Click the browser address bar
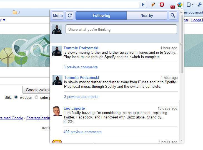The height and width of the screenshot is (150, 203). [x=69, y=5]
